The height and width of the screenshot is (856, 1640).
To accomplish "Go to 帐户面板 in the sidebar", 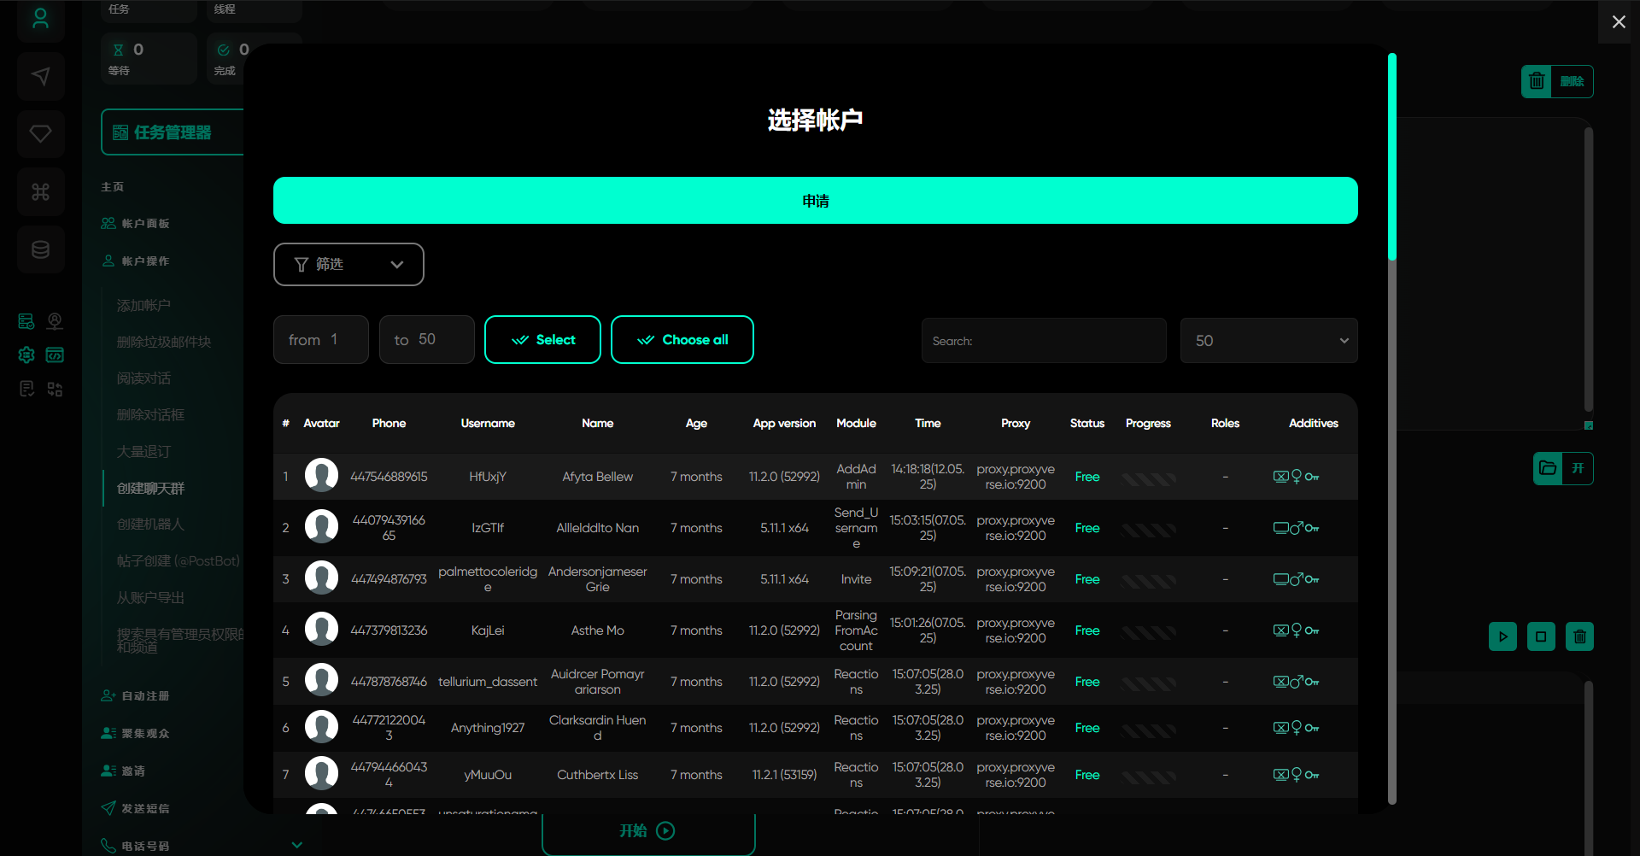I will (x=145, y=224).
